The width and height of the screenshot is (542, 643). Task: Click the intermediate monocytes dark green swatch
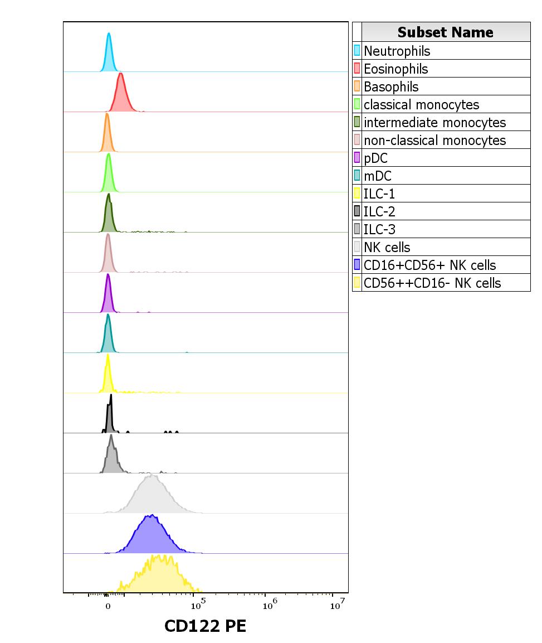[x=357, y=122]
